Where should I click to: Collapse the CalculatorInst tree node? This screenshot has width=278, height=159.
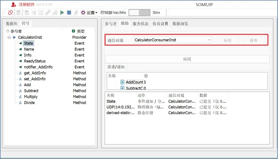tap(9, 37)
